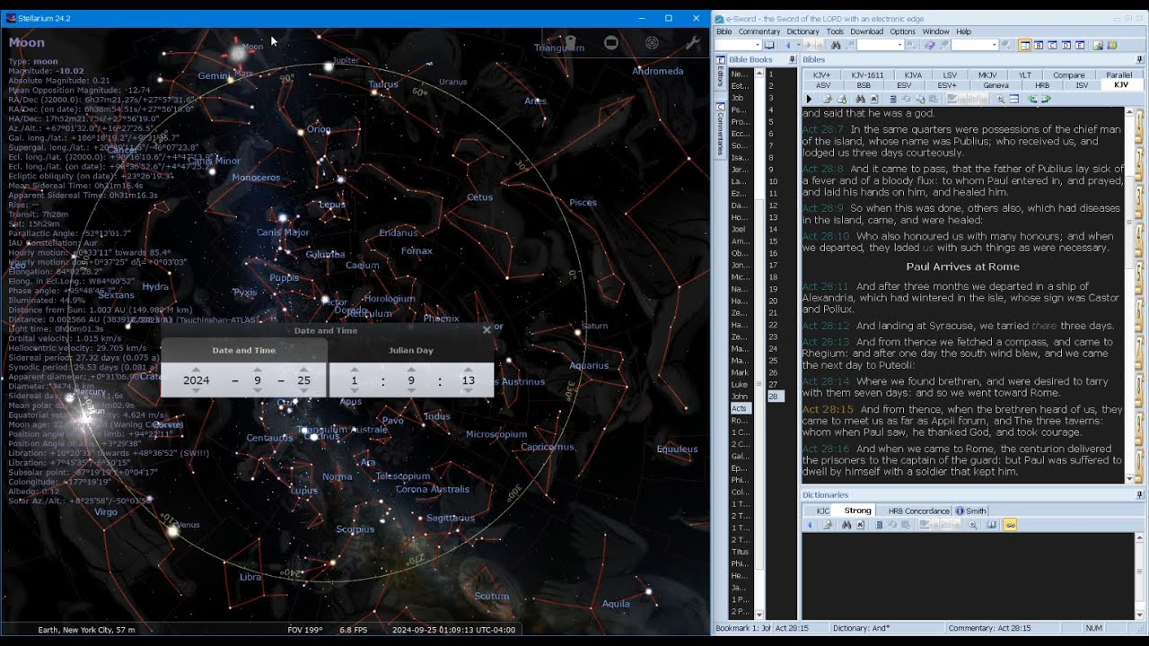Select Acts in Bible Books list
Image resolution: width=1149 pixels, height=646 pixels.
pyautogui.click(x=740, y=408)
